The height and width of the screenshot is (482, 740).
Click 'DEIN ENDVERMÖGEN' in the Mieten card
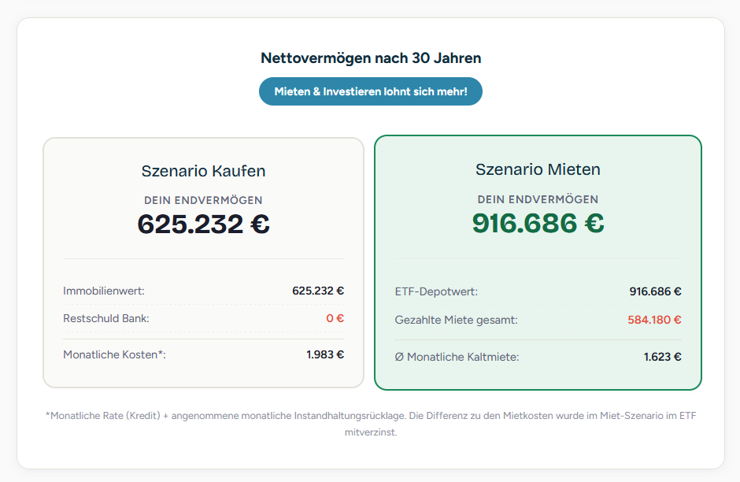pos(537,199)
